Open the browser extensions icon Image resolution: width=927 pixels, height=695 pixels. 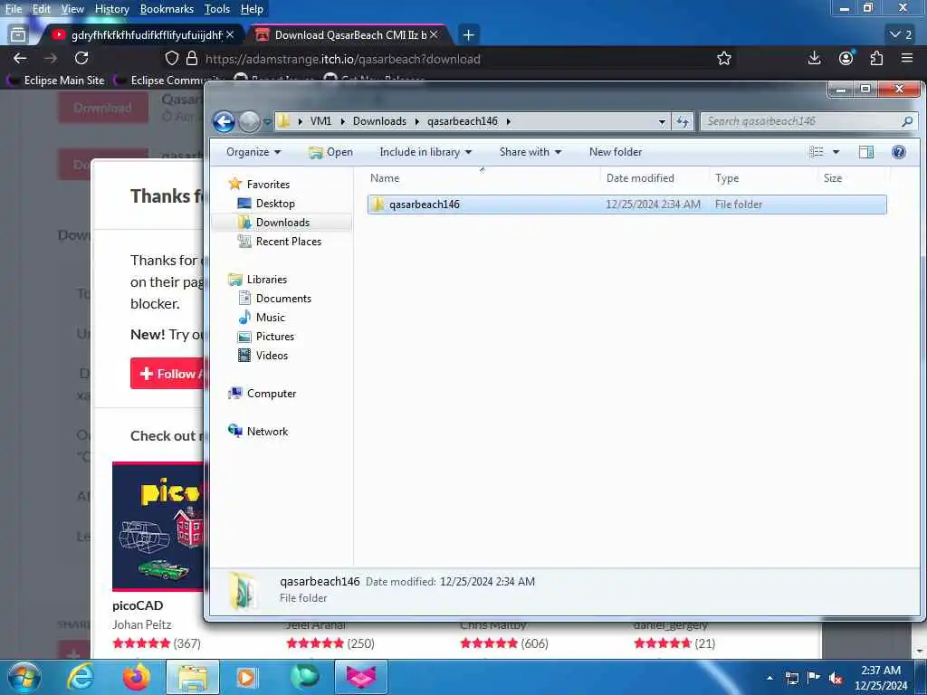(876, 59)
